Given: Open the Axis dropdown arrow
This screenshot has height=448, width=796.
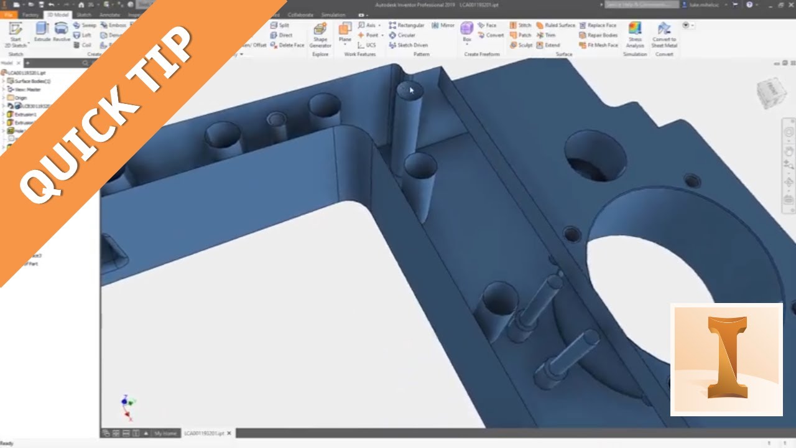Looking at the screenshot, I should (x=380, y=26).
